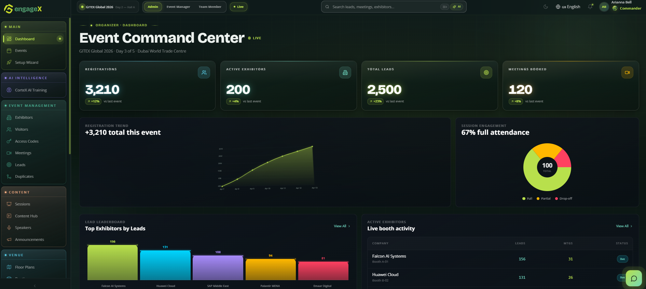Open Sessions presentation icon item
Viewport: 646px width, 289px height.
[33, 204]
